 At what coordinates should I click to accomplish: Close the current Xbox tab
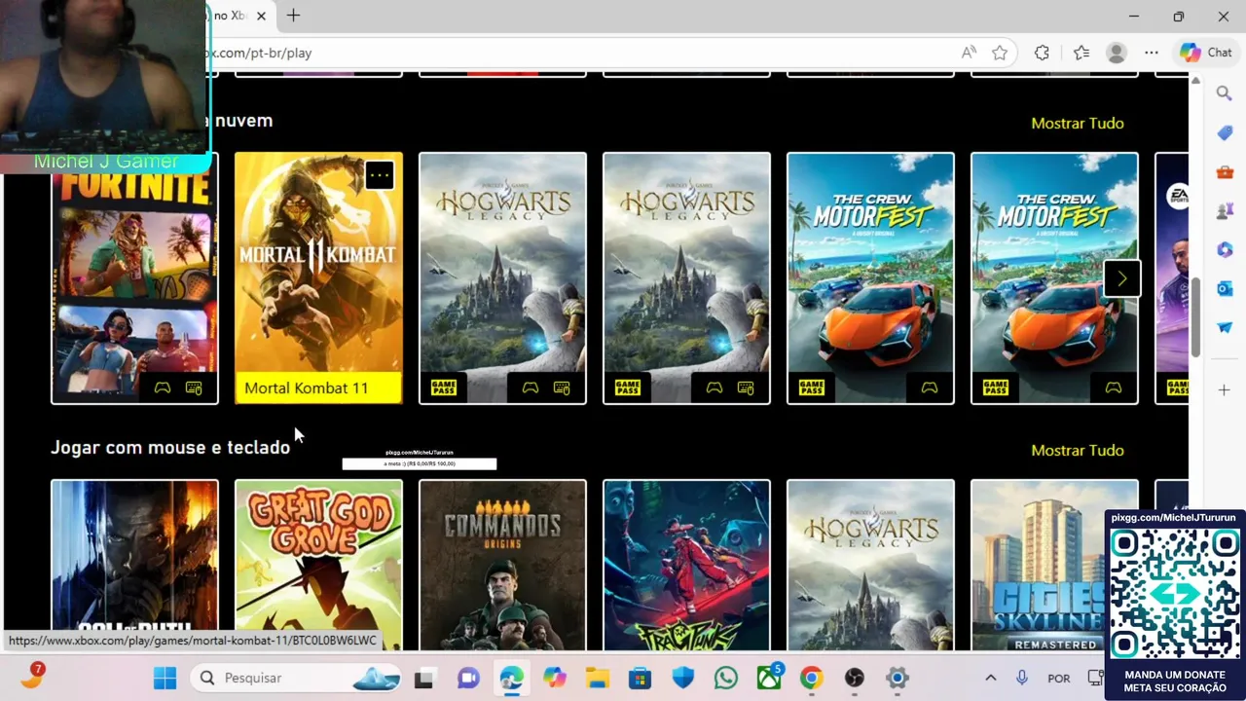point(260,16)
